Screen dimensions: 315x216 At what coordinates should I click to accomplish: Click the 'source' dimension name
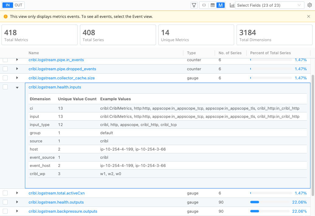(36, 141)
